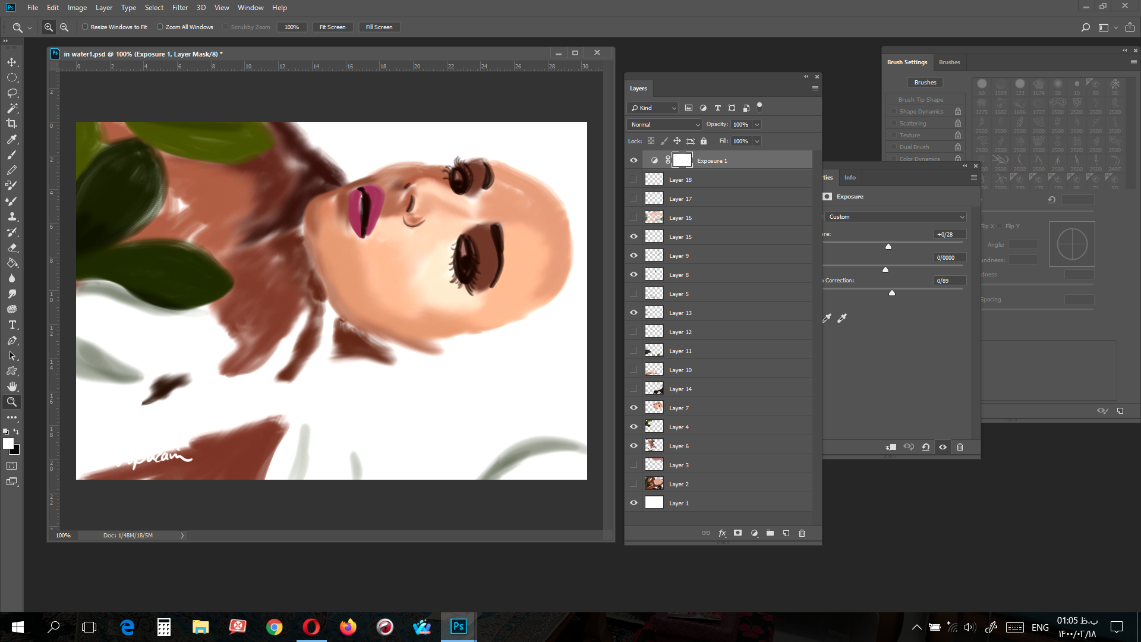Click the Exposure slider handle
1141x642 pixels.
pyautogui.click(x=888, y=247)
